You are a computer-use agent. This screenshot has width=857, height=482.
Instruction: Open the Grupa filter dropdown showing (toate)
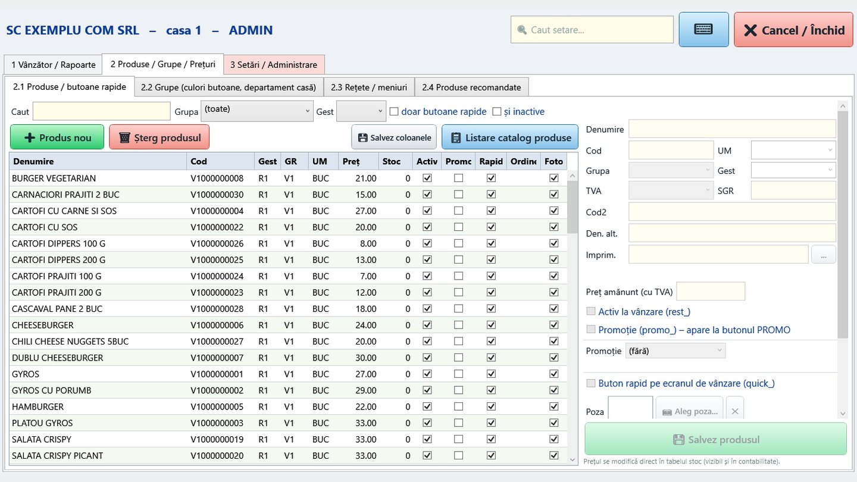[x=257, y=111]
